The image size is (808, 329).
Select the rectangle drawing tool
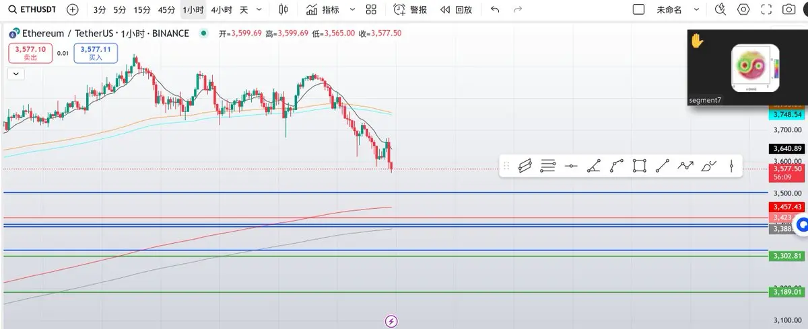640,167
